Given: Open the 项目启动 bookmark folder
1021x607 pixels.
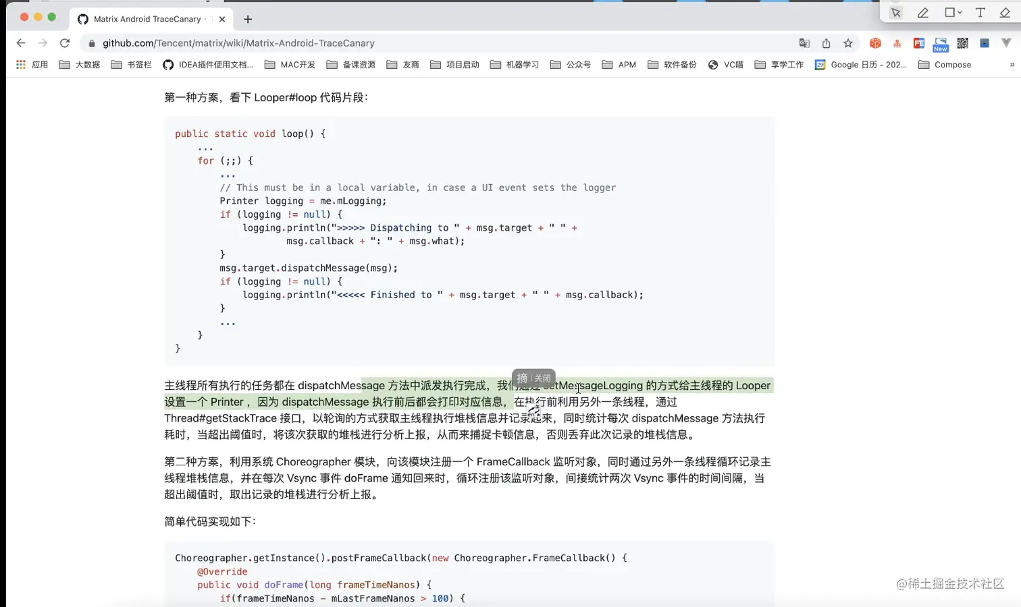Looking at the screenshot, I should coord(454,65).
